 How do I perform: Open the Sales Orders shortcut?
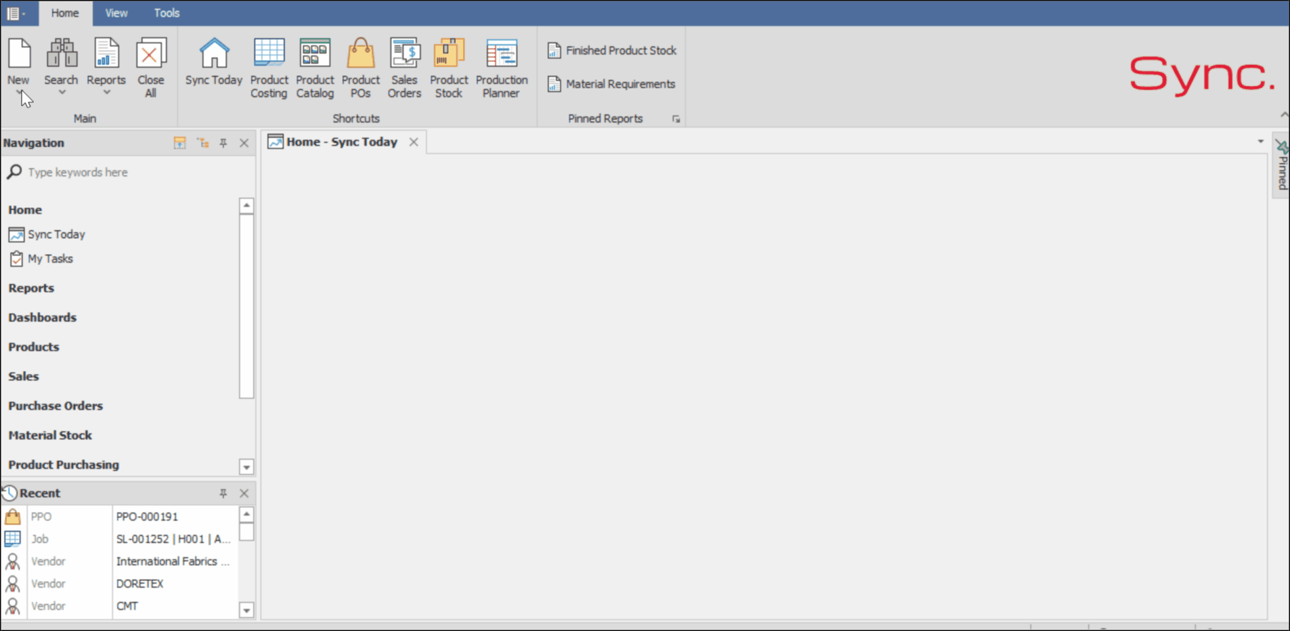pos(404,68)
